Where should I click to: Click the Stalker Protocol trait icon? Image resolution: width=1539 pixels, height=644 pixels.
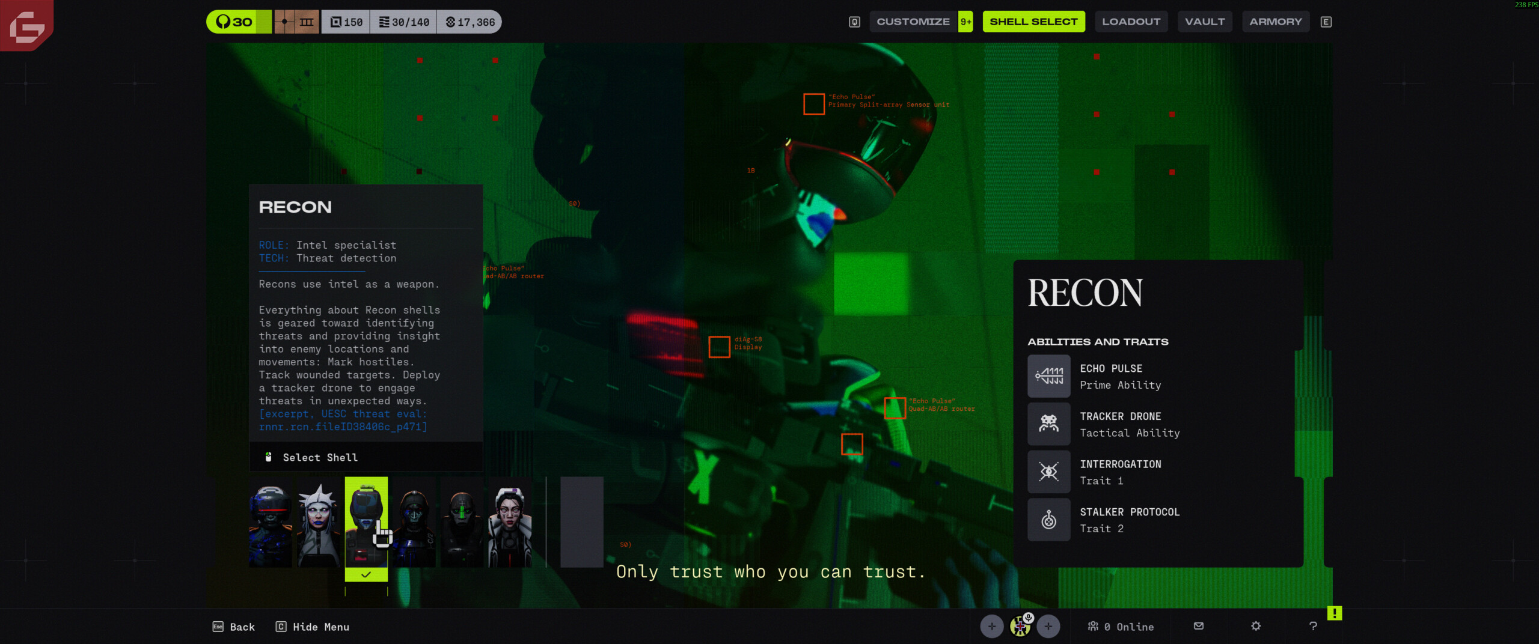coord(1048,520)
